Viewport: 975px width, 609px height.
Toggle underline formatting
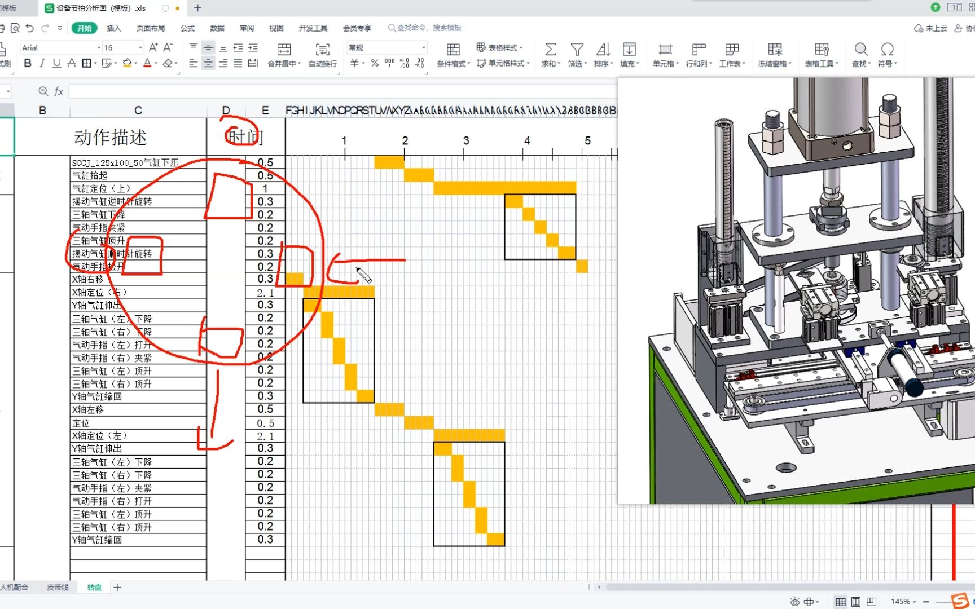56,63
